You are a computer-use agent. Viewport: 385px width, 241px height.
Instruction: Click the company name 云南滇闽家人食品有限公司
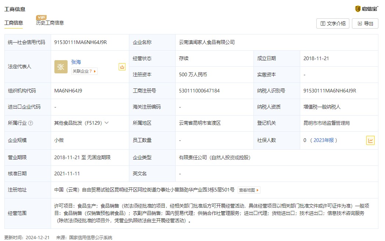[206, 42]
